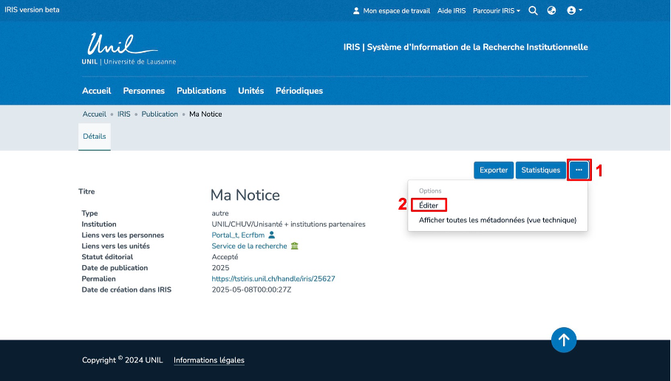Open the Aide IRIS link
Screen dimensions: 671x381
click(x=452, y=11)
